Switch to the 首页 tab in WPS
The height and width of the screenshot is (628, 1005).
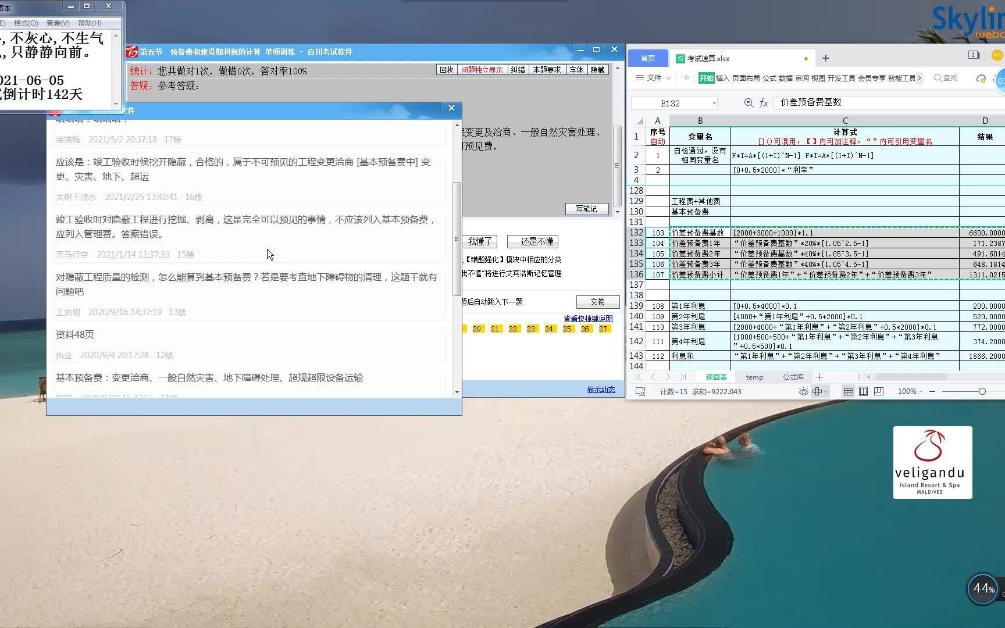tap(648, 58)
